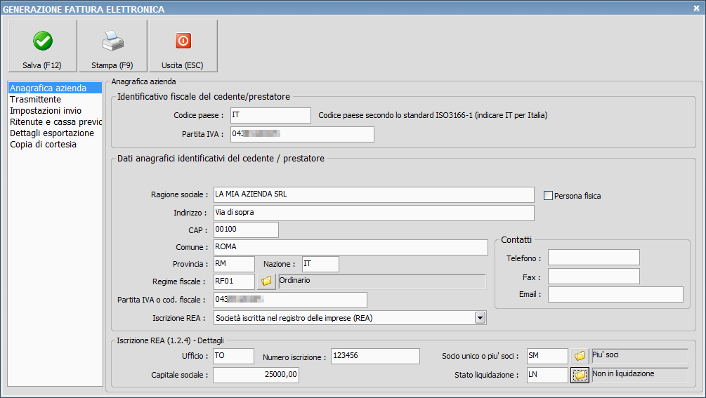Click the Partita IVA o cod. fiscale field

[x=290, y=300]
